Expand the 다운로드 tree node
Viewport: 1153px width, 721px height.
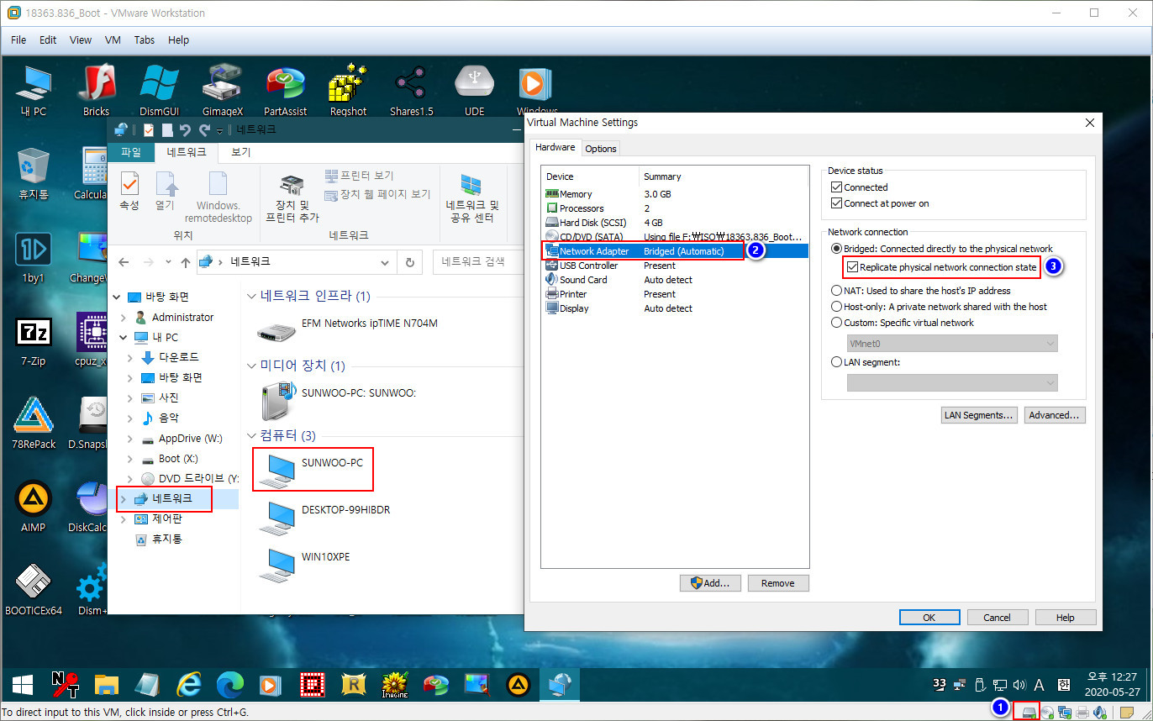(x=130, y=358)
